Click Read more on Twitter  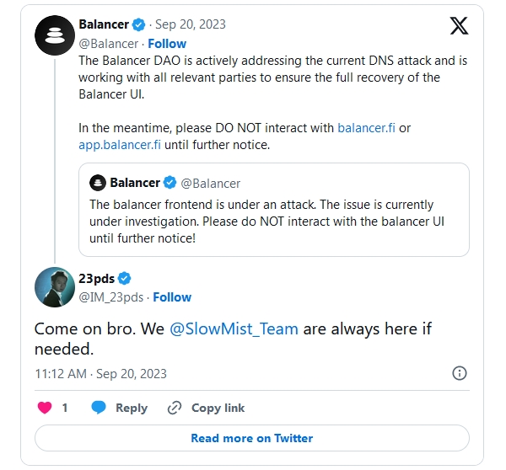click(251, 438)
